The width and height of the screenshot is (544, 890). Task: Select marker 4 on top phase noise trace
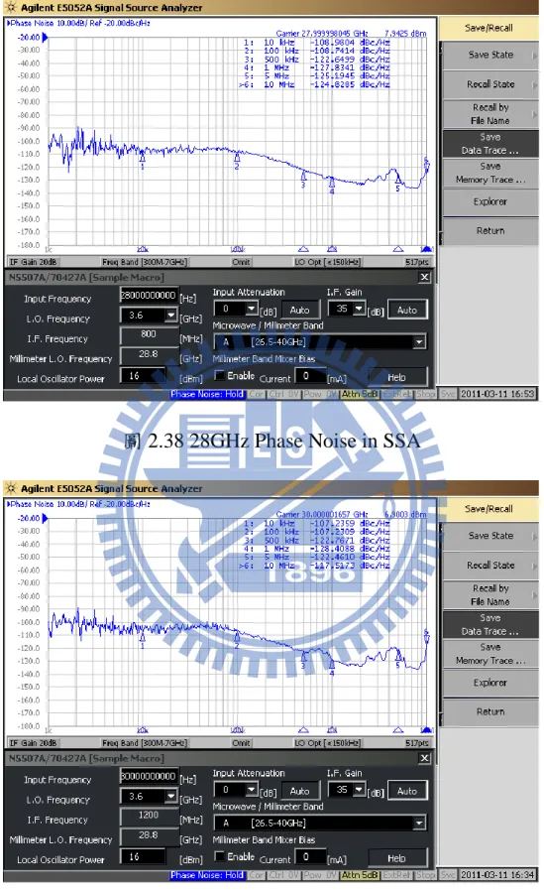tap(332, 185)
